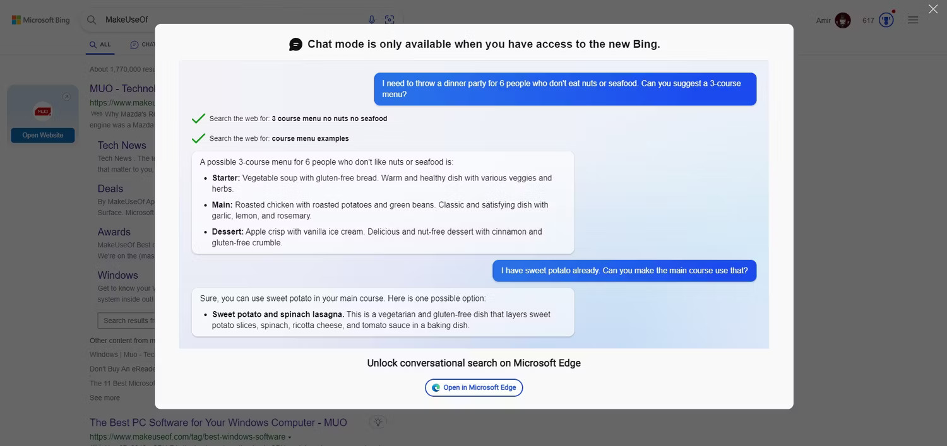Screen dimensions: 947x446
Task: Start voice search with the microphone icon
Action: click(372, 20)
